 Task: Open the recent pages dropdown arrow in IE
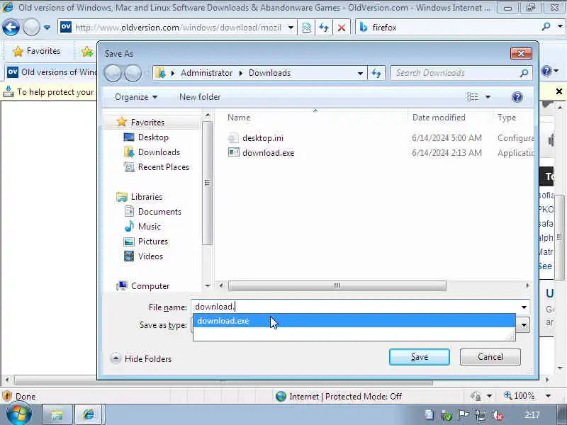(47, 28)
